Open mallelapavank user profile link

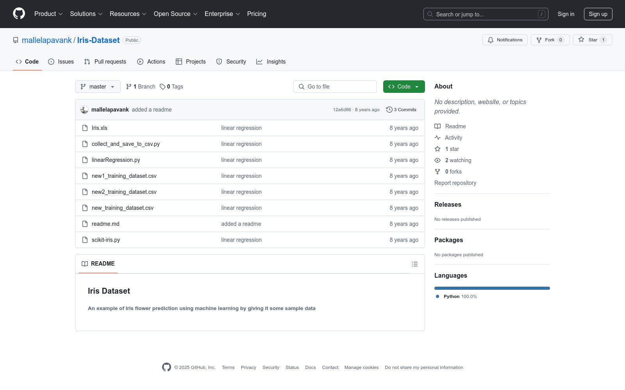(47, 40)
